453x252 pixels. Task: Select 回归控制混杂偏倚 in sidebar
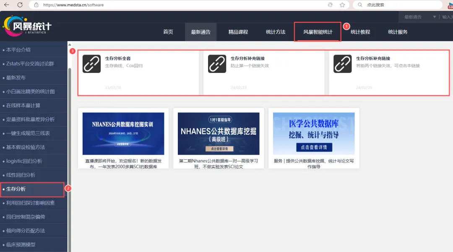click(x=34, y=217)
